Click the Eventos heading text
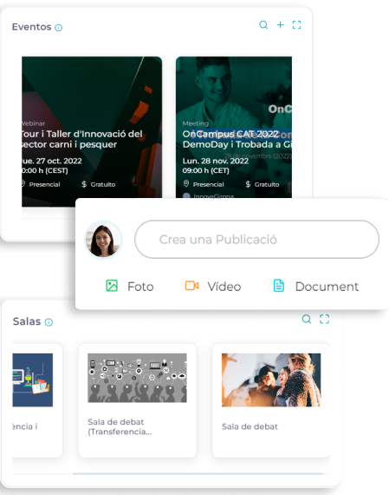Screen dimensions: 389x495 coord(31,27)
